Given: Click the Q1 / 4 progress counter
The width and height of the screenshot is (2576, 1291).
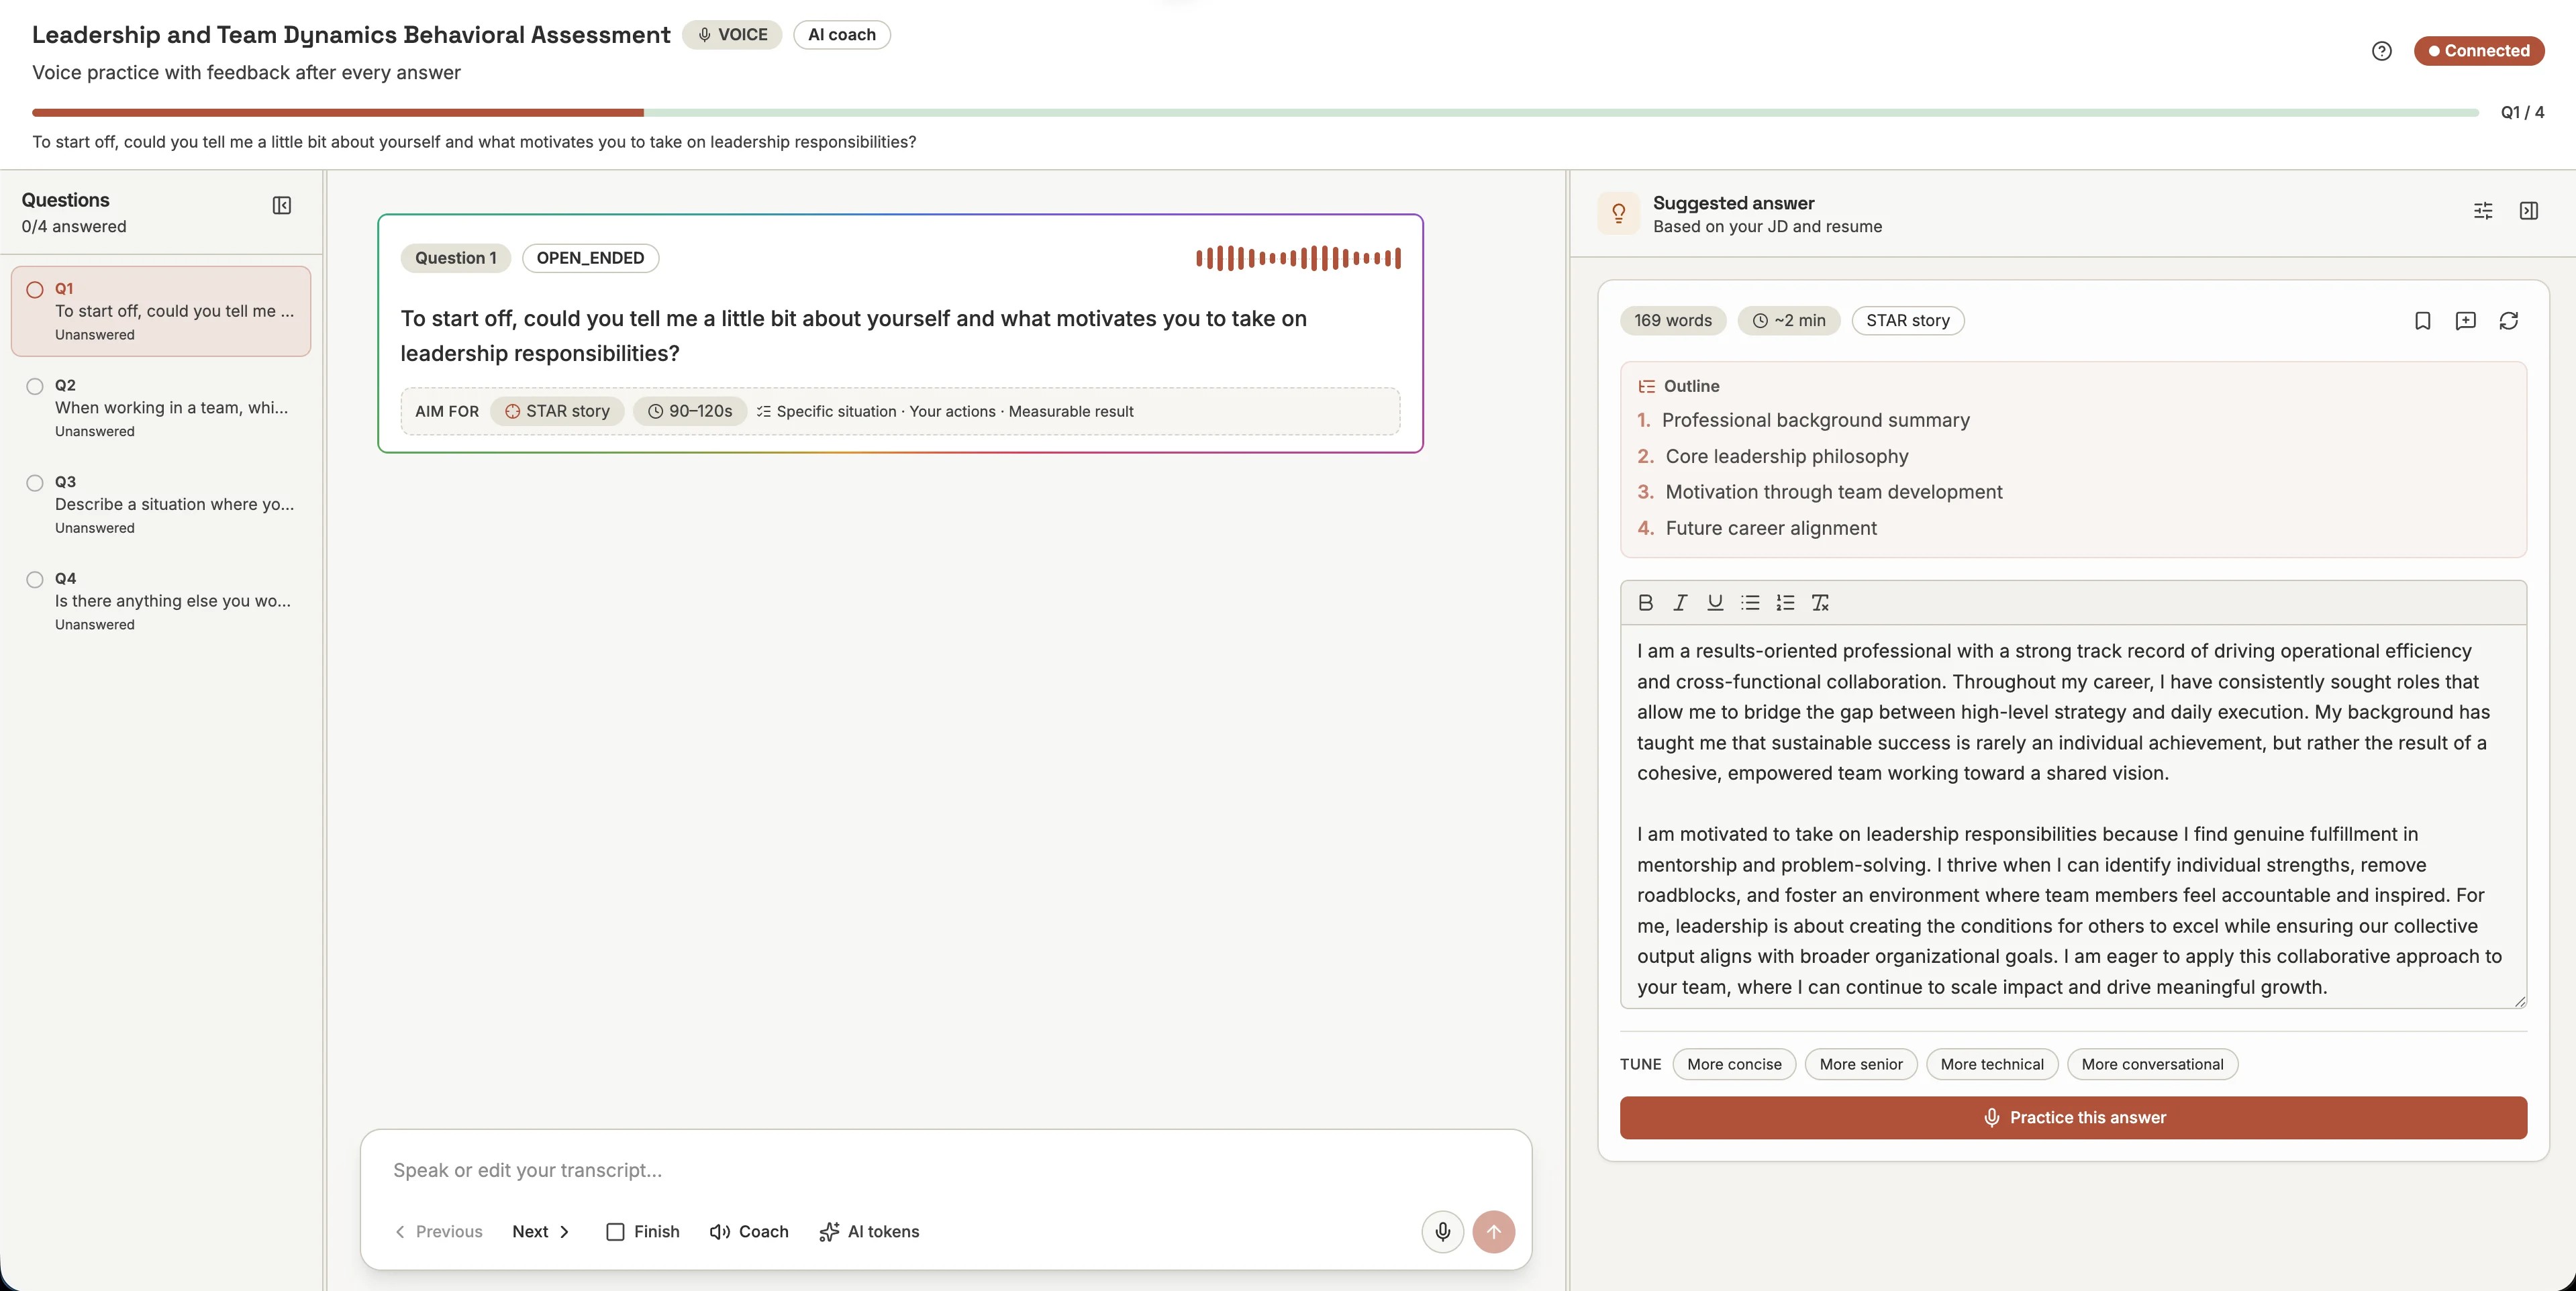Looking at the screenshot, I should tap(2522, 113).
